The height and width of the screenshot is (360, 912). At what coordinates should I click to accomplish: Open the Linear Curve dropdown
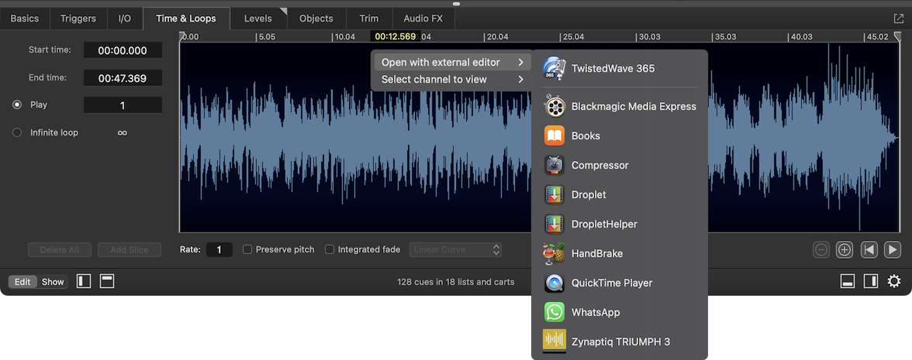click(x=455, y=249)
